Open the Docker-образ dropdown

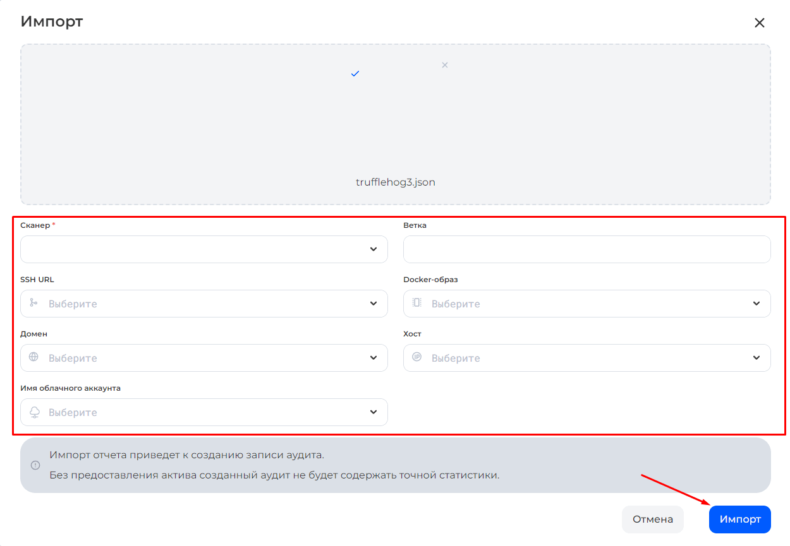[756, 304]
